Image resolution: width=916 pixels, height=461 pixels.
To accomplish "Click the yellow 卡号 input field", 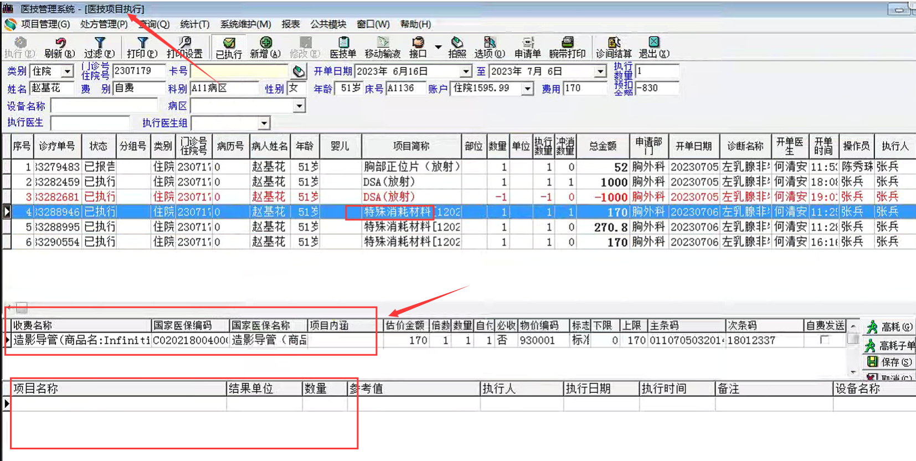I will coord(239,71).
